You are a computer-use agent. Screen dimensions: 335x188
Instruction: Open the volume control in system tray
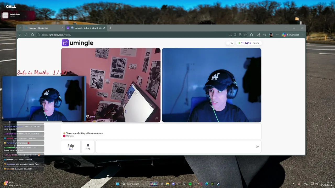(317, 184)
